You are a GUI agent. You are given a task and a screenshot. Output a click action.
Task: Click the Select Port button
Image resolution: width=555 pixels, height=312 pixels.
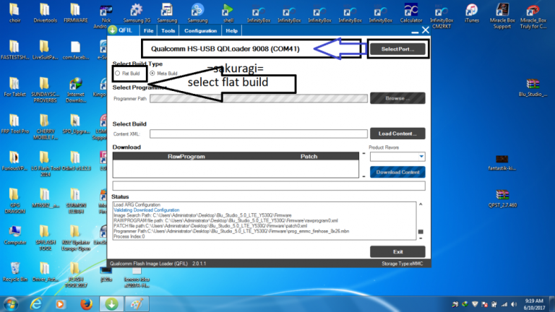coord(397,48)
